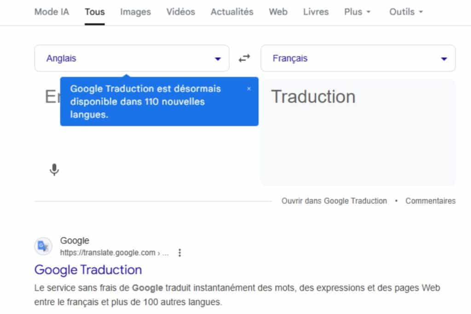Dismiss the 110 nouvelles langues notification
This screenshot has width=471, height=314.
pyautogui.click(x=249, y=89)
